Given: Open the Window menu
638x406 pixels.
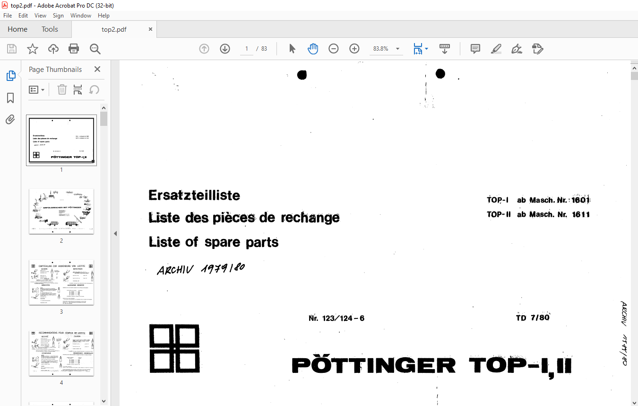Looking at the screenshot, I should [81, 16].
